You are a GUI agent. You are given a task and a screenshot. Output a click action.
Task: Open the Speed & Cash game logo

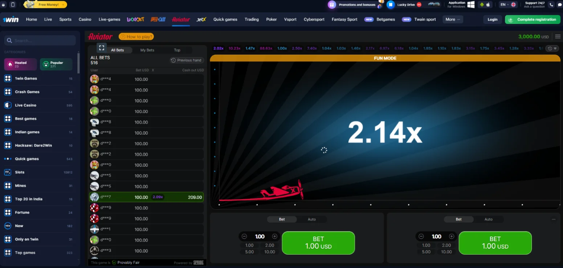click(158, 20)
